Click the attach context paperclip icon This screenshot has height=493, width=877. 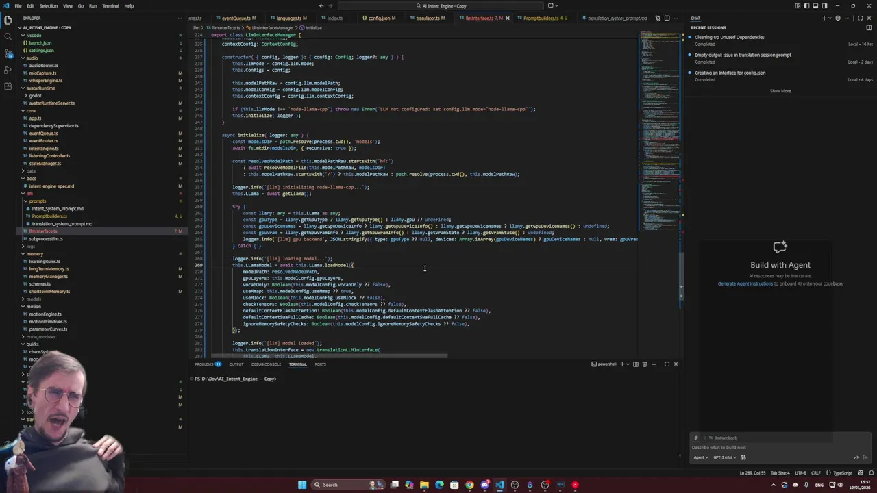click(x=696, y=438)
